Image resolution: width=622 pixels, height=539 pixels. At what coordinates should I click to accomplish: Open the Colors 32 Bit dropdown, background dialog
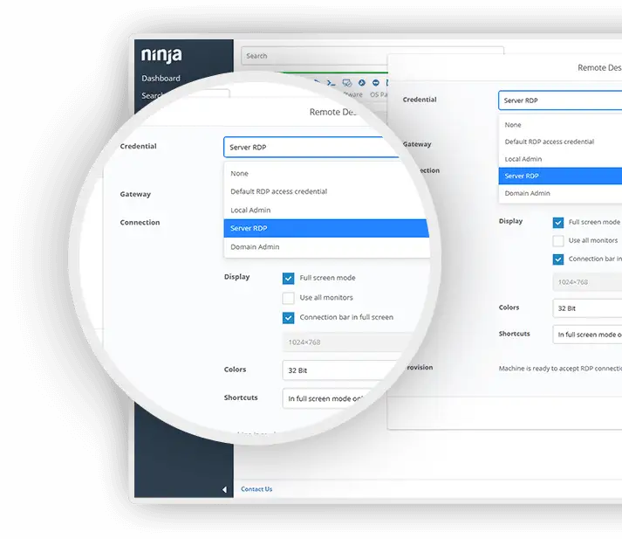pyautogui.click(x=587, y=308)
